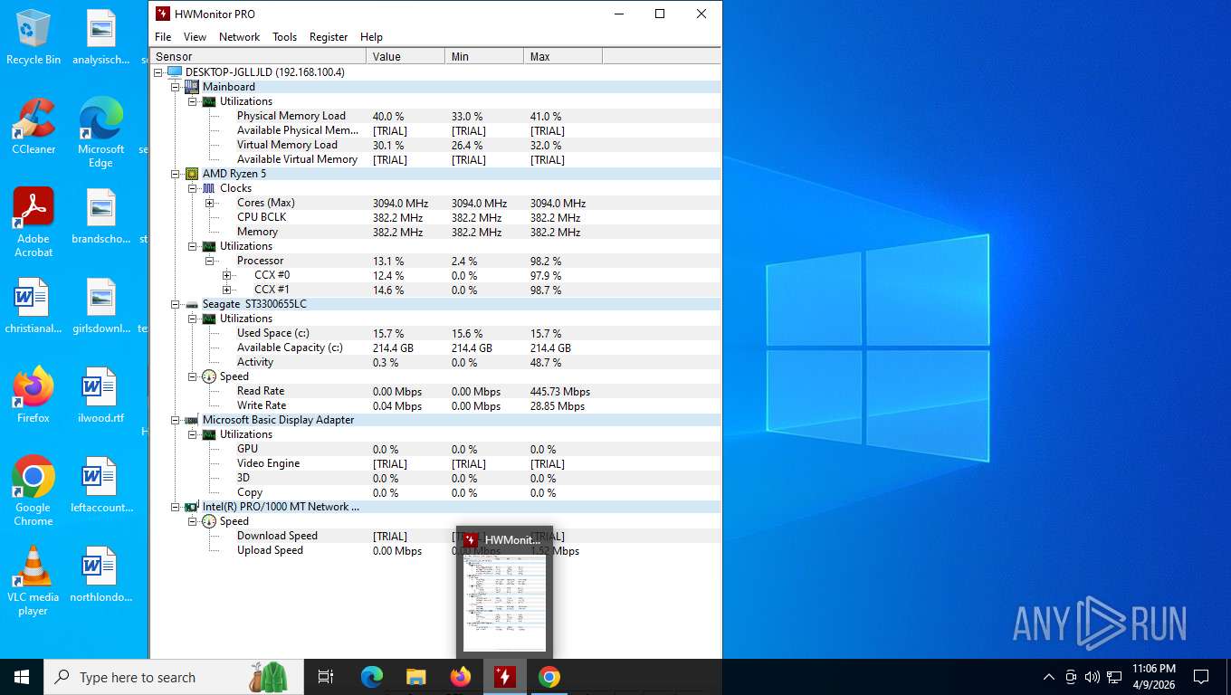Screen dimensions: 1231x695
Task: Click the HWMonitor PRO title bar logo
Action: (163, 14)
